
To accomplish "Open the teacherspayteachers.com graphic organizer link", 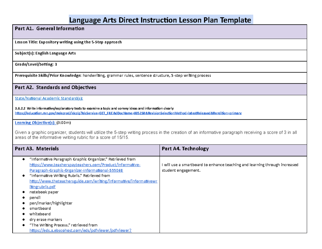I will click(85, 165).
